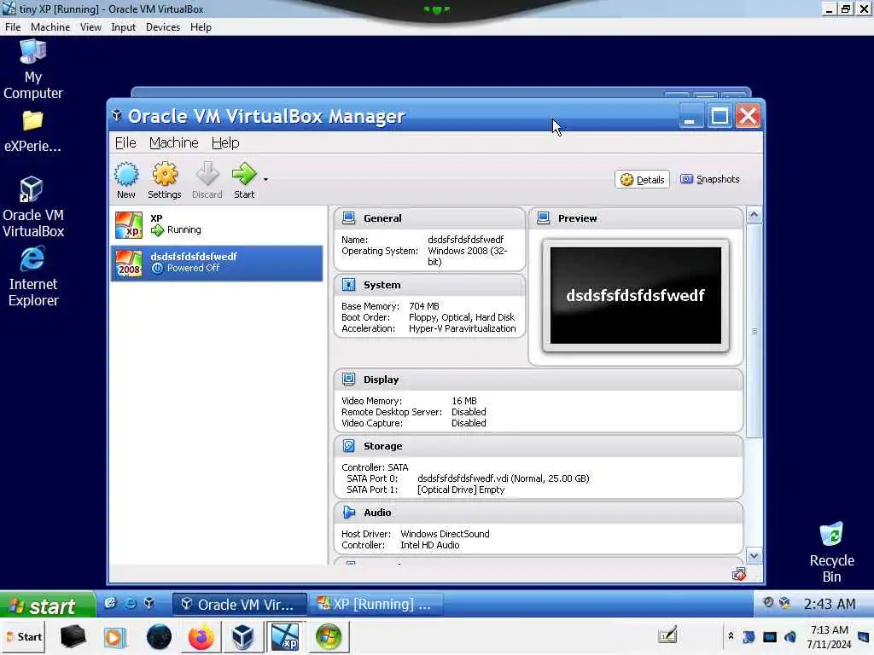Expand the Start button dropdown arrow
This screenshot has height=655, width=874.
pos(265,179)
